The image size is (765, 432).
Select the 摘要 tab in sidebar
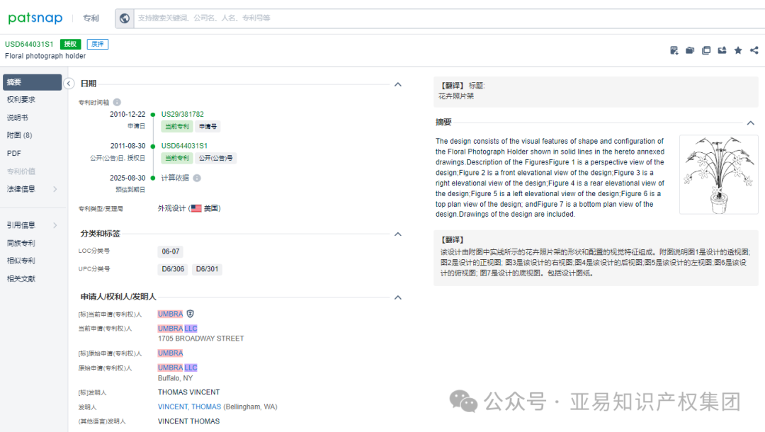pos(32,82)
